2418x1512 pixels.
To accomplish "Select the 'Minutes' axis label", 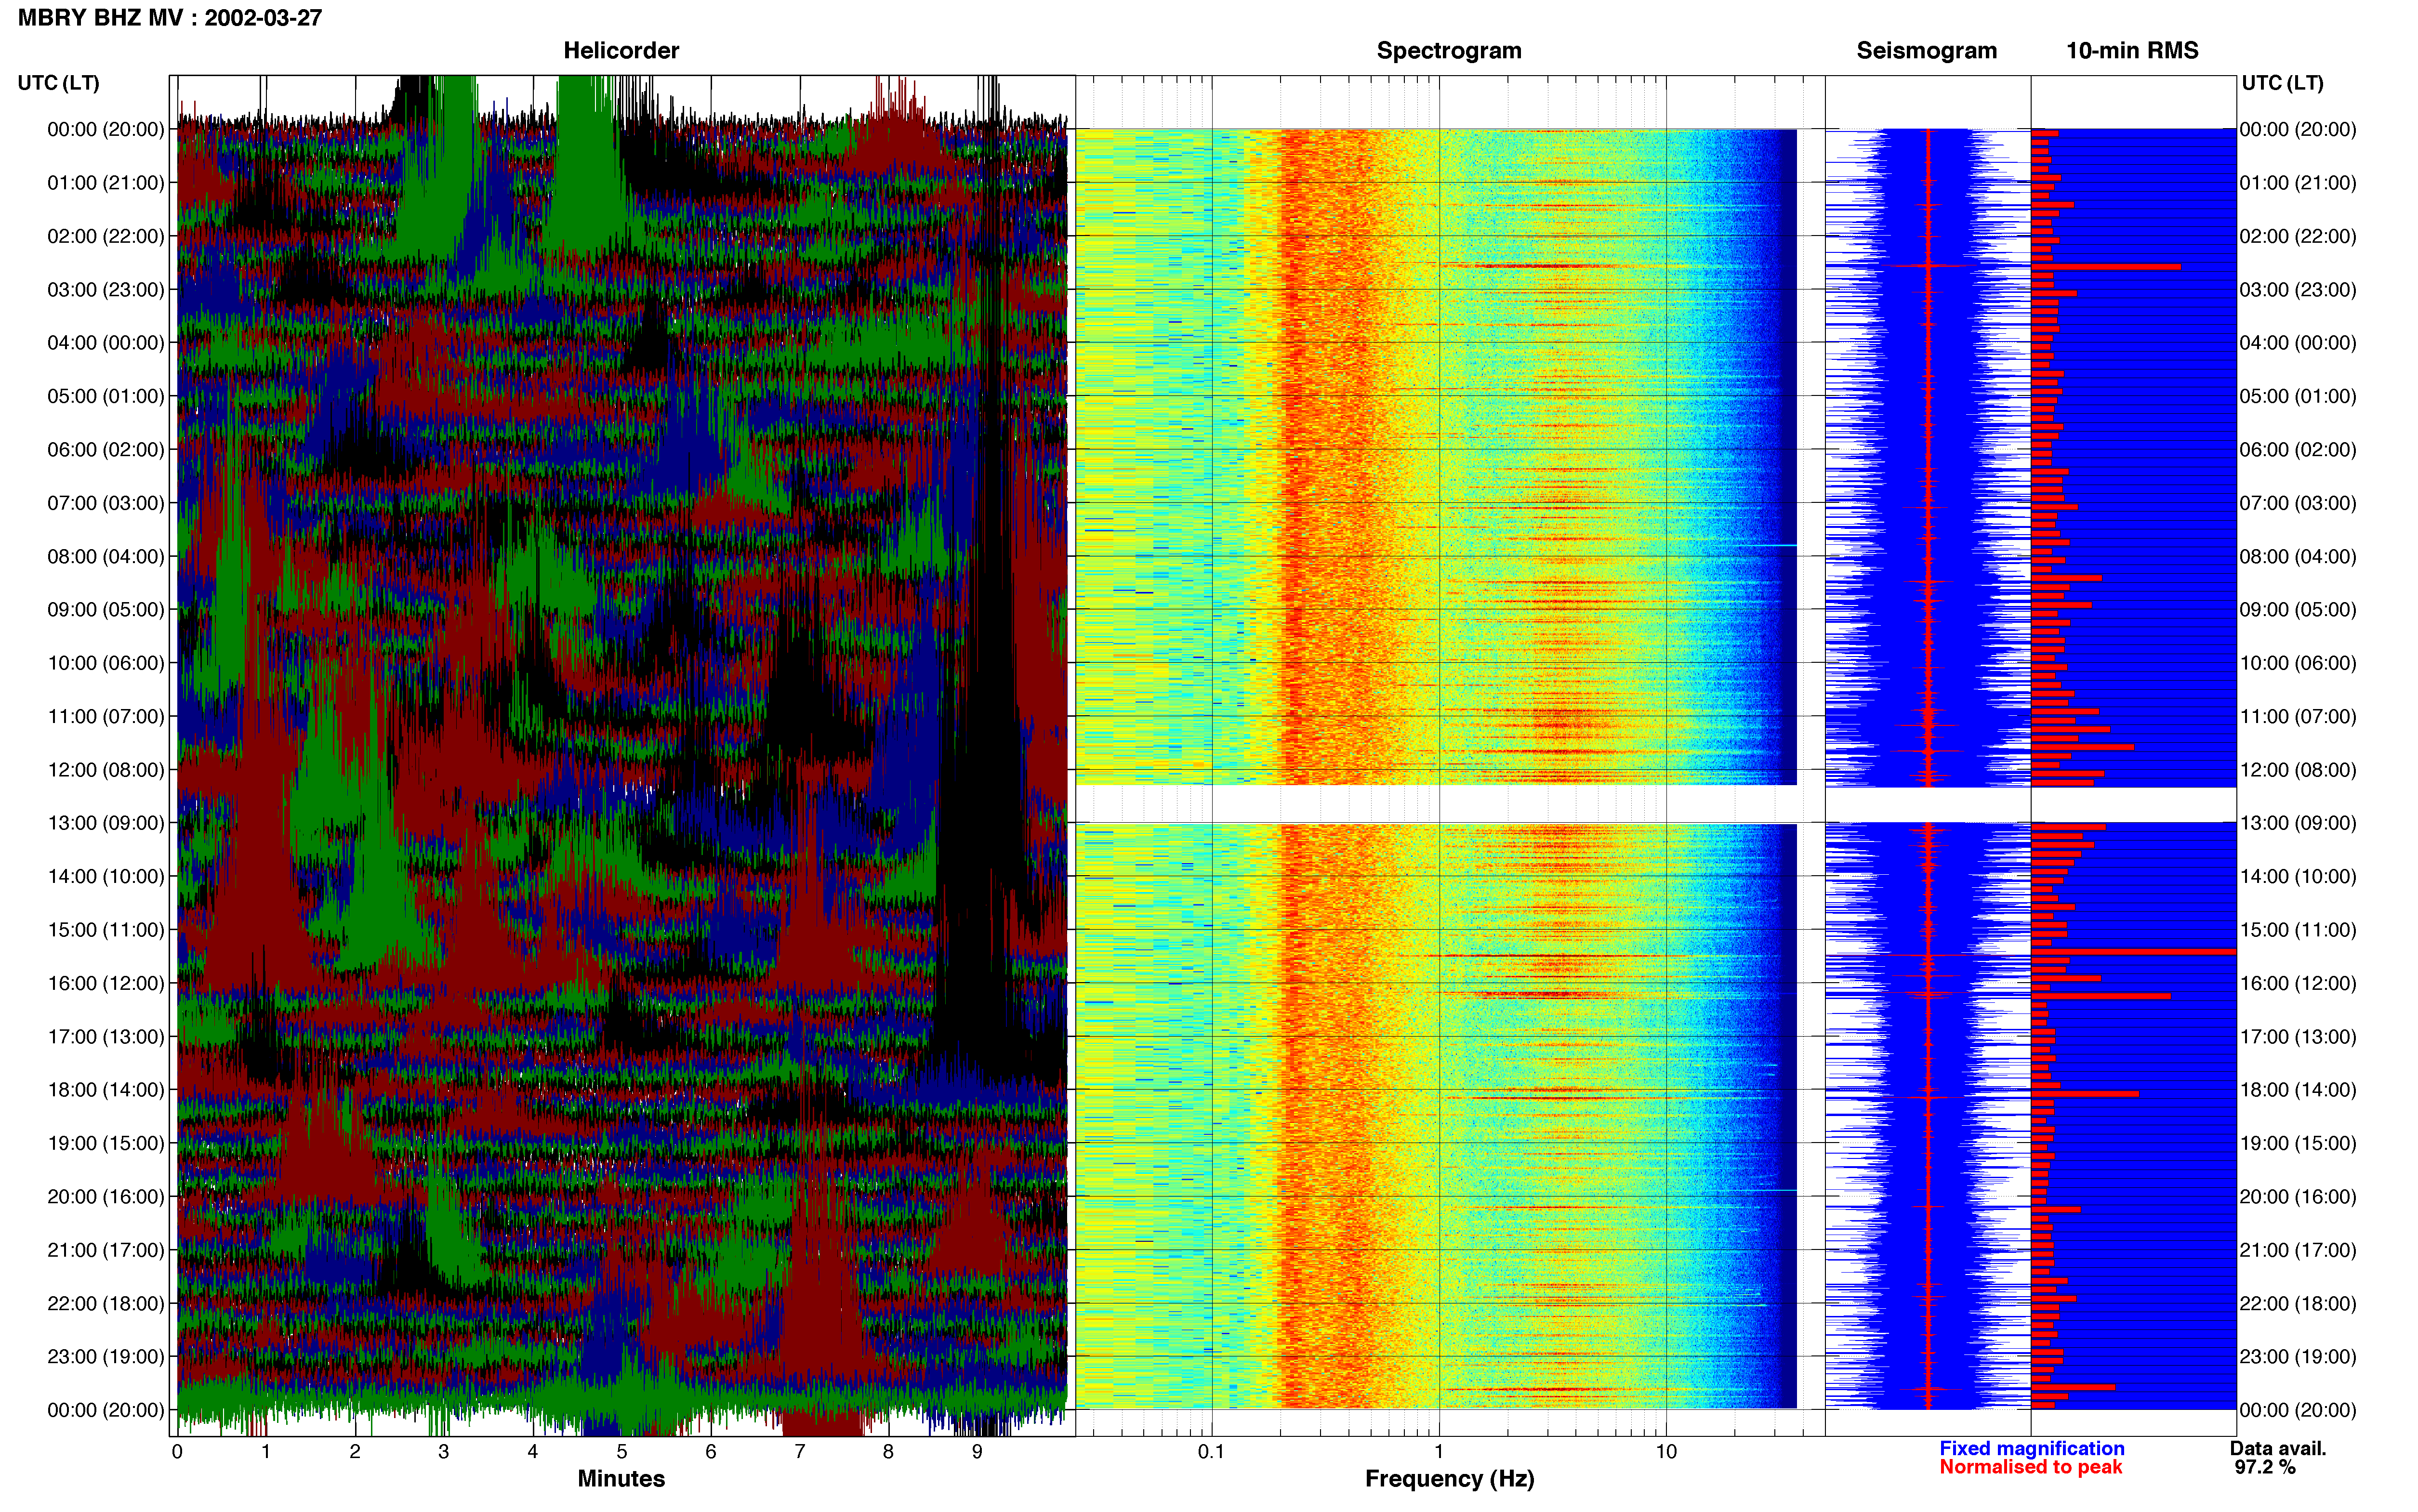I will pos(621,1478).
